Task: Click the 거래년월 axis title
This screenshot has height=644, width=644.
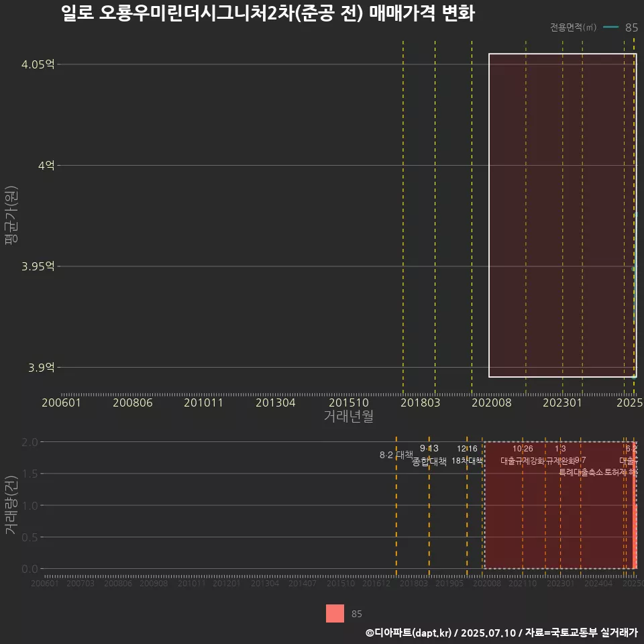Action: [x=348, y=416]
